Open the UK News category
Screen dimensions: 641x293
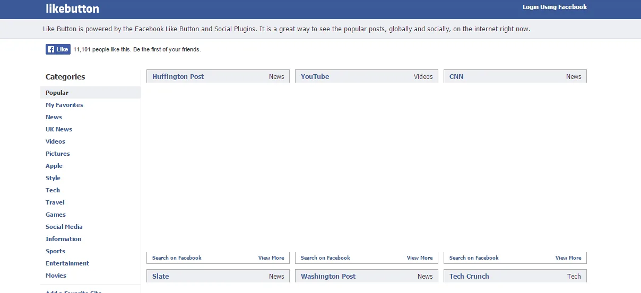point(59,129)
